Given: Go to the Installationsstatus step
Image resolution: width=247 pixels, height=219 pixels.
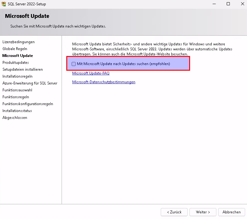Looking at the screenshot, I should click(x=17, y=111).
